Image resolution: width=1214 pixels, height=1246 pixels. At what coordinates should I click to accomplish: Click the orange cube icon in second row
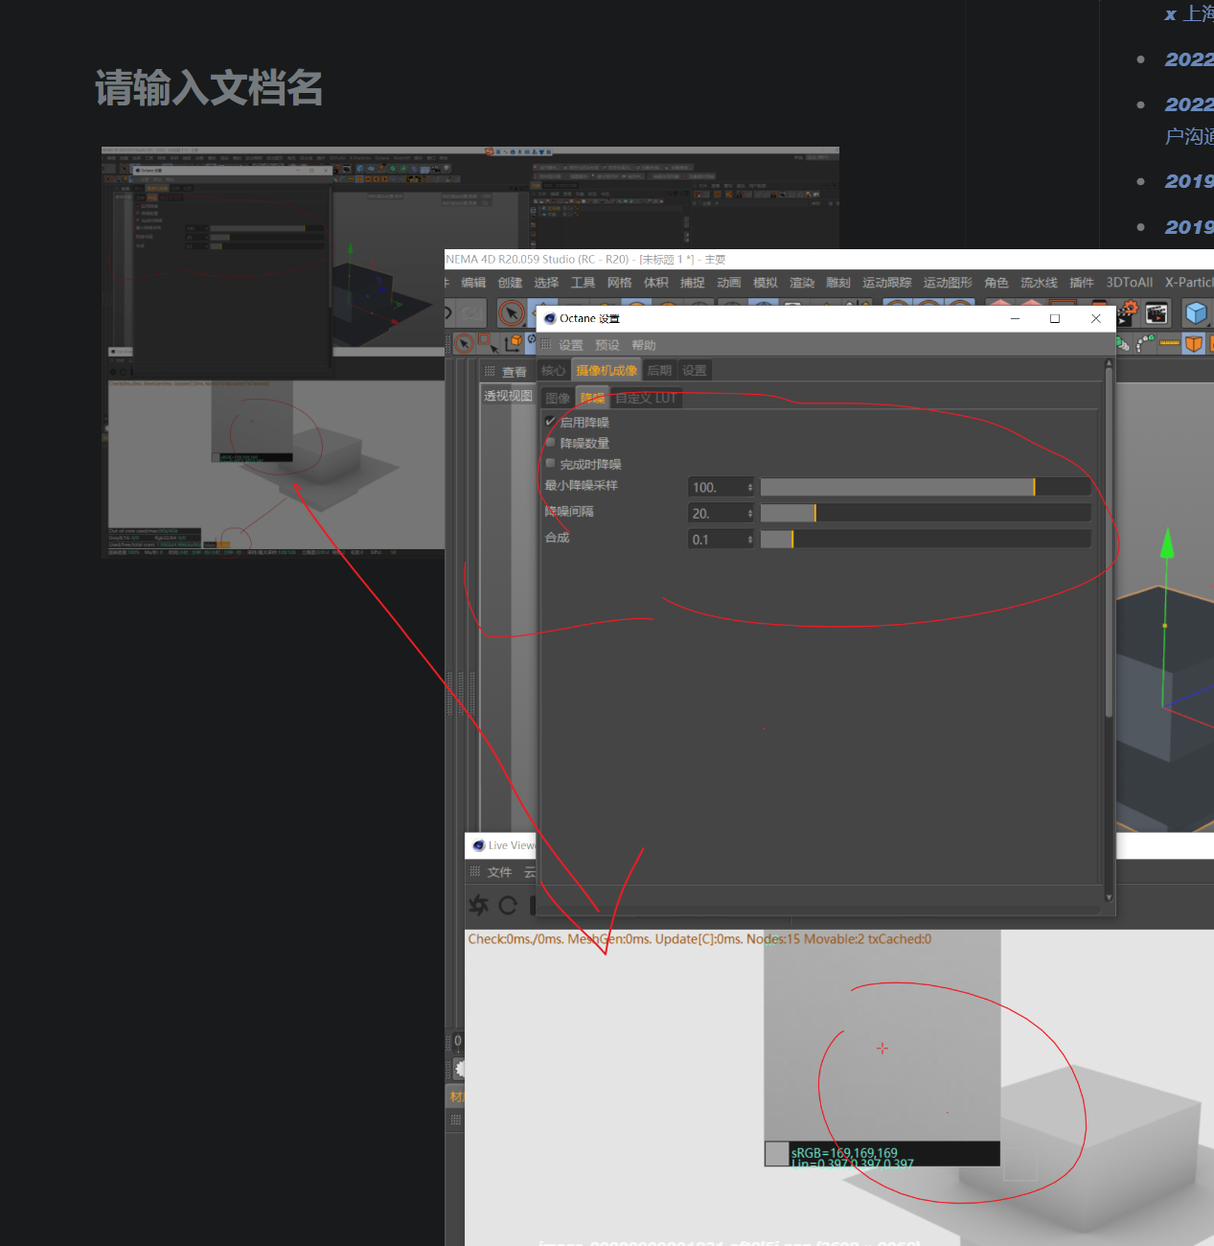tap(1194, 343)
